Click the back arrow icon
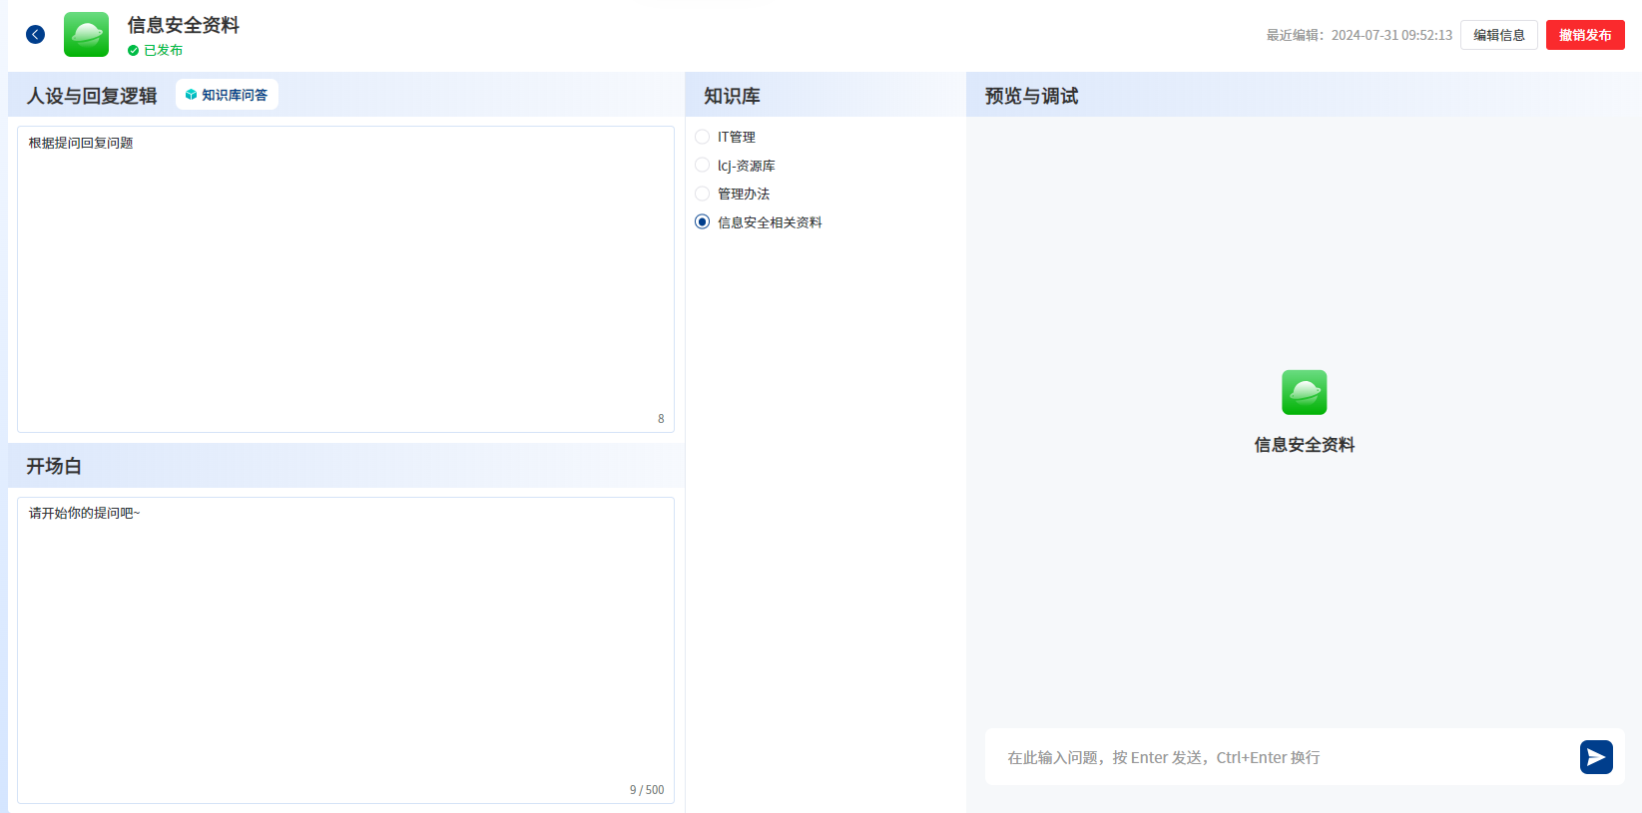The image size is (1642, 813). click(35, 35)
